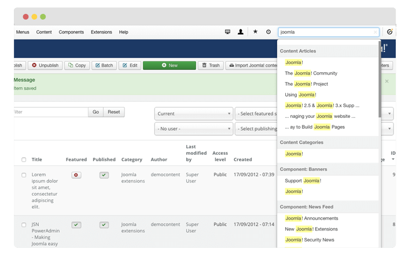Select the Lorem ipsum row checkbox
The width and height of the screenshot is (405, 260).
pos(24,175)
